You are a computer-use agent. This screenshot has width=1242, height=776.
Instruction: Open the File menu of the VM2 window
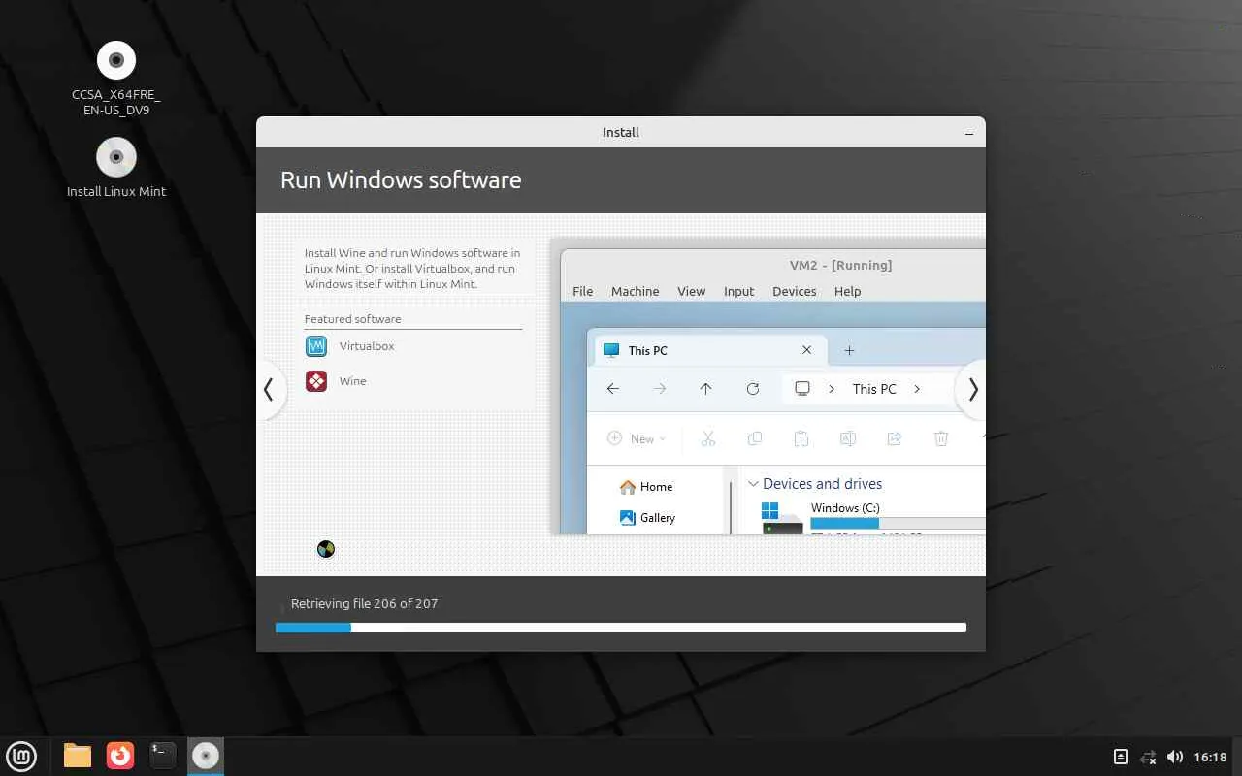pyautogui.click(x=583, y=291)
